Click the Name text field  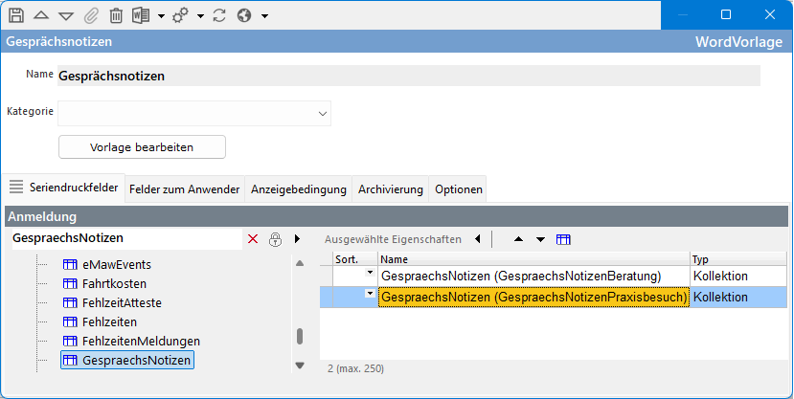click(x=408, y=76)
